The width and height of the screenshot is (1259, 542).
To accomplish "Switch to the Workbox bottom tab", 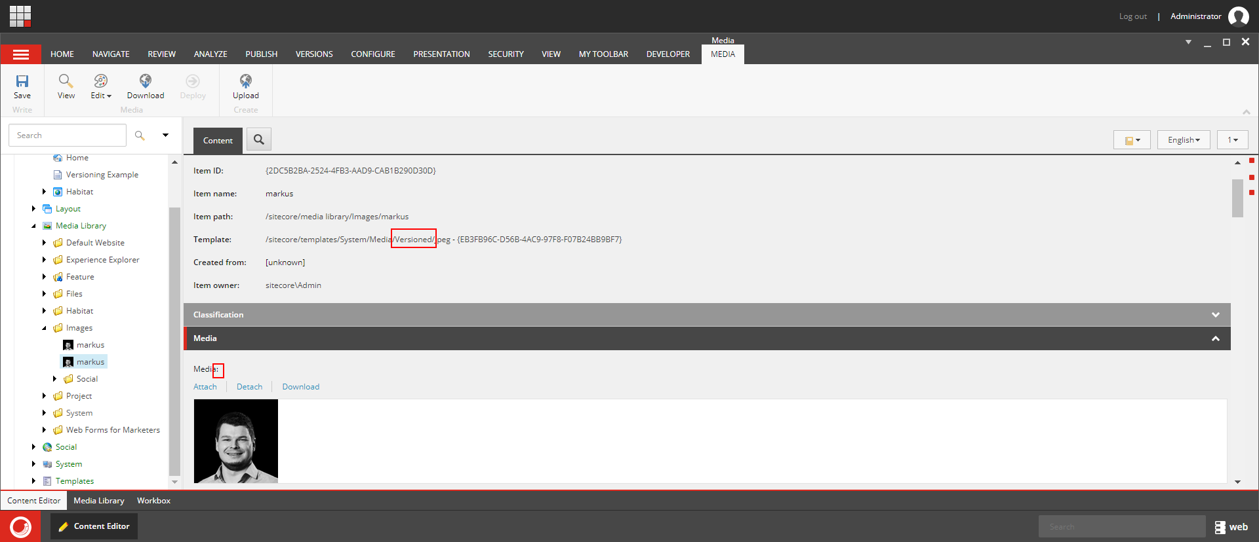I will 153,501.
